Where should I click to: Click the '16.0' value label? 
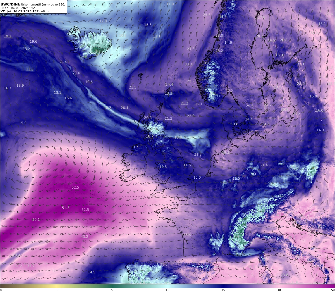[320, 111]
